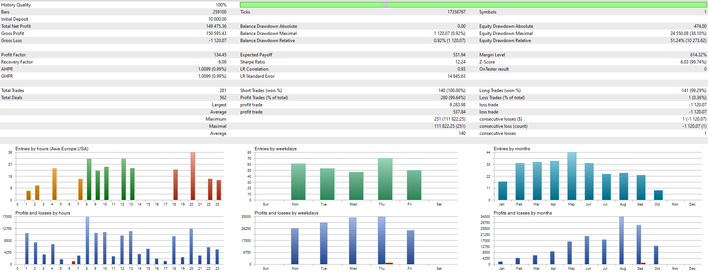The width and height of the screenshot is (708, 278).
Task: Click the "614.32%" margin level value
Action: (699, 55)
